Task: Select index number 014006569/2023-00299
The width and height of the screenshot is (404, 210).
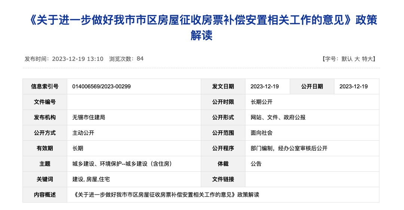Action: point(101,86)
